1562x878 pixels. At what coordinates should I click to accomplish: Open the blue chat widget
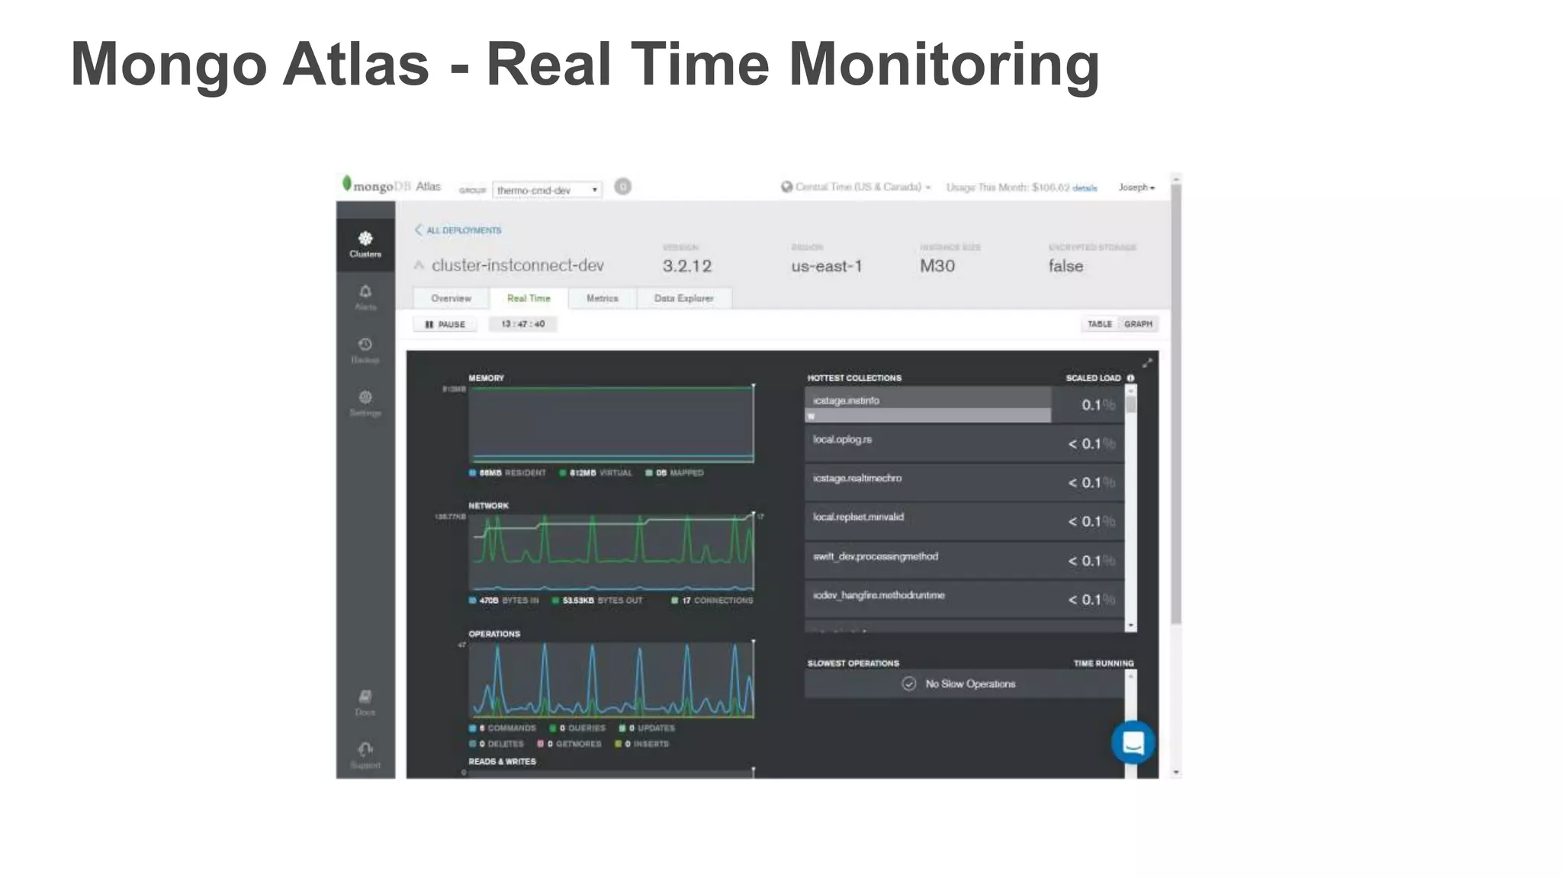(x=1133, y=742)
